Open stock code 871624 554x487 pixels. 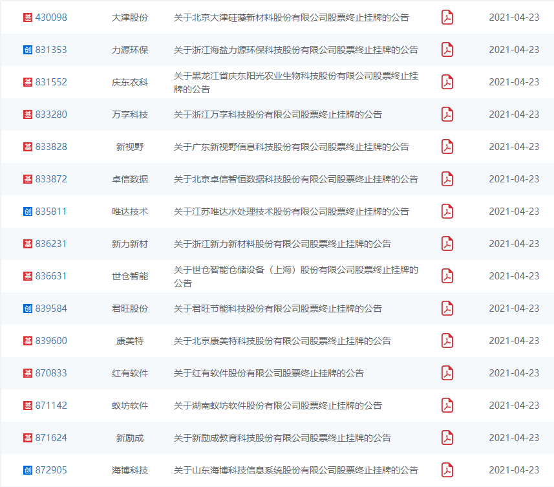(51, 438)
